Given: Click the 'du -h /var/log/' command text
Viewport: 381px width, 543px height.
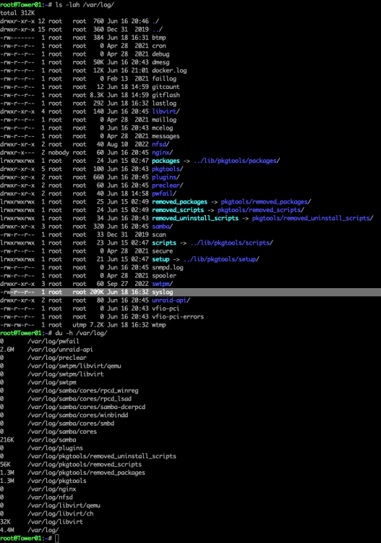Looking at the screenshot, I should pos(81,333).
